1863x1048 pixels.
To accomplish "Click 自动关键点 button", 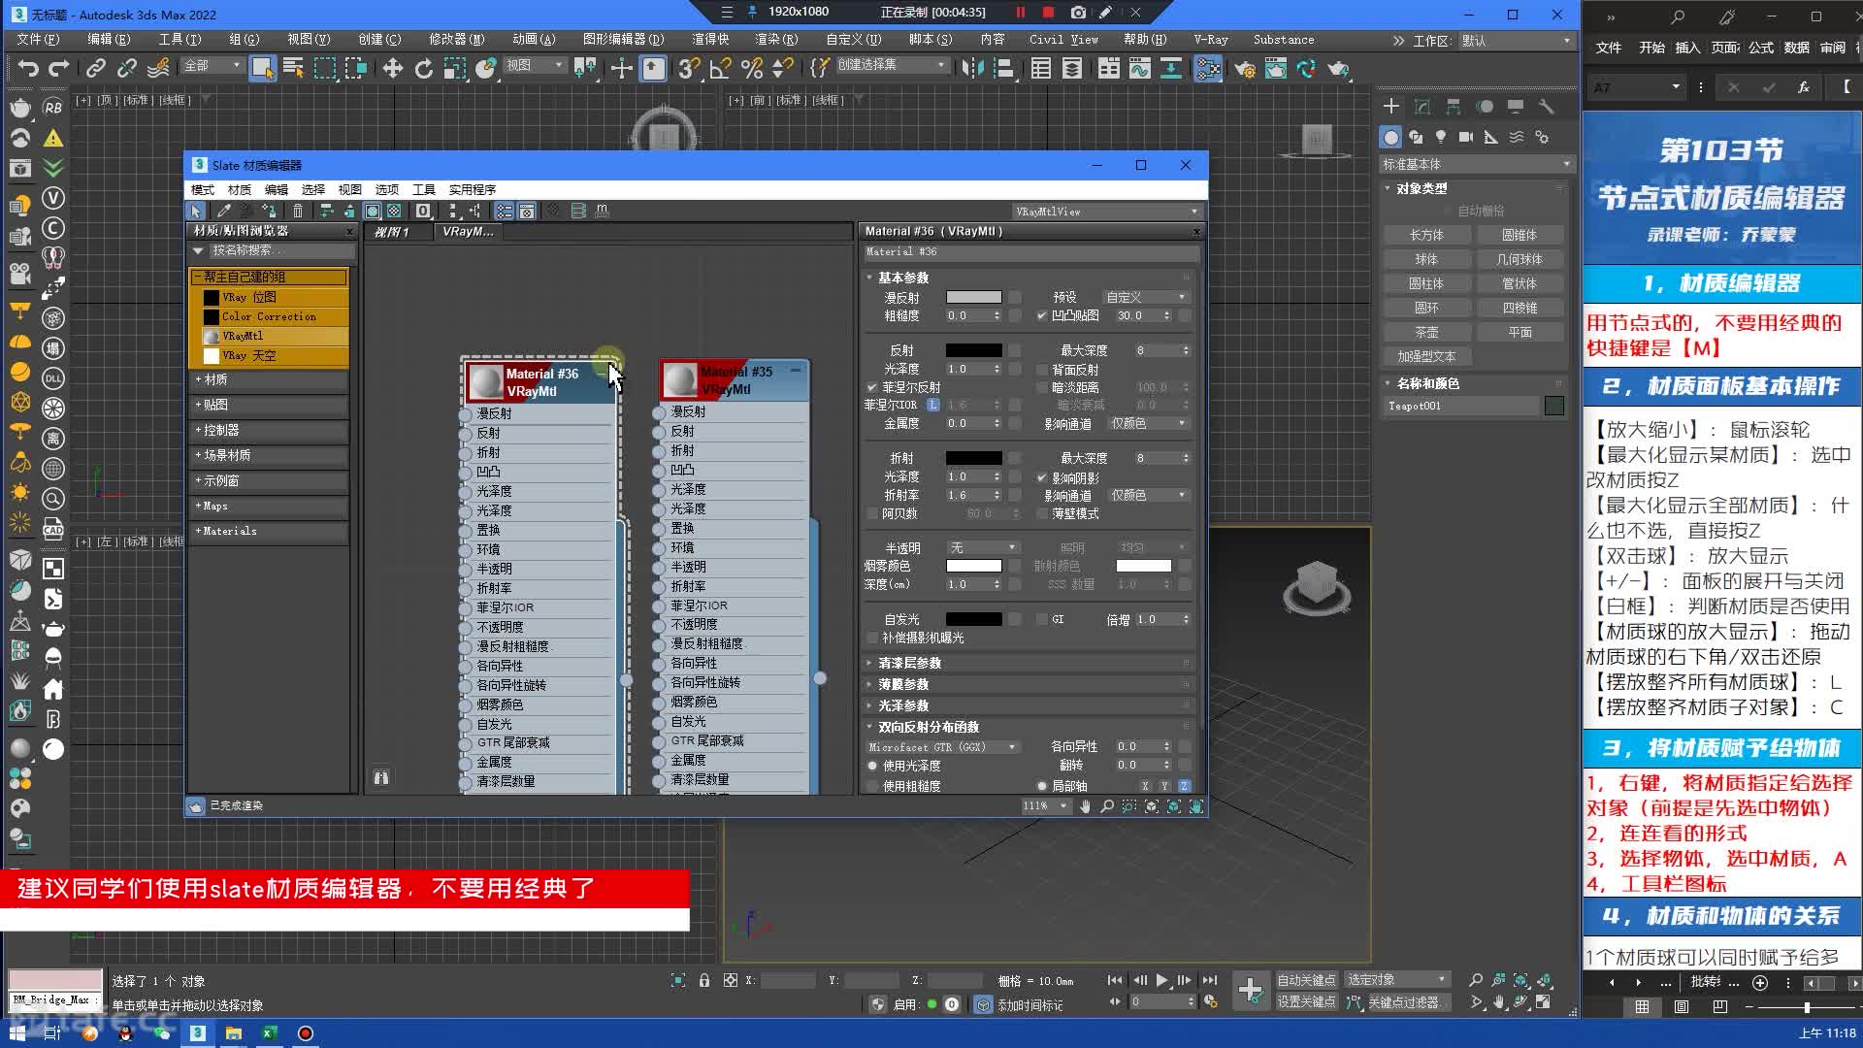I will [x=1306, y=980].
